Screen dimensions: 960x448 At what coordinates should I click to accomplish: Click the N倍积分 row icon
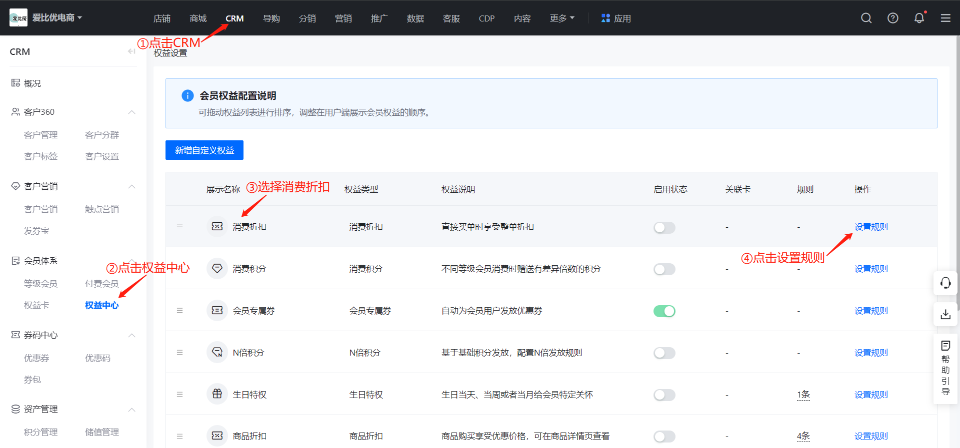point(217,353)
